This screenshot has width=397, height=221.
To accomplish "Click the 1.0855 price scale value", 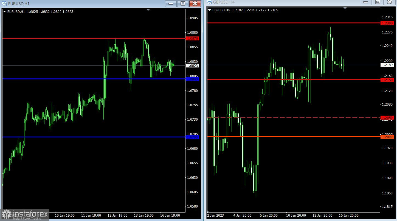I will [x=192, y=47].
